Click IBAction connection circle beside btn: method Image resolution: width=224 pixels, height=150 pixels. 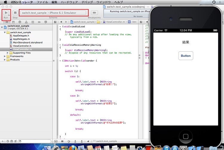[x=54, y=61]
